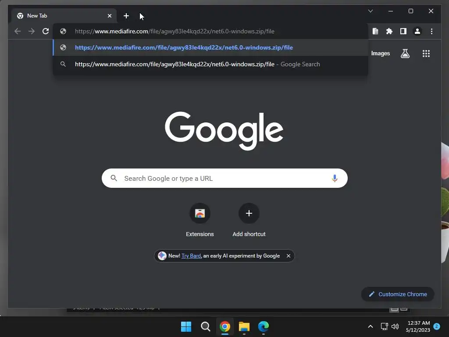Select the Google Search suggestion for mediafire URL
Image resolution: width=449 pixels, height=337 pixels.
pos(210,64)
